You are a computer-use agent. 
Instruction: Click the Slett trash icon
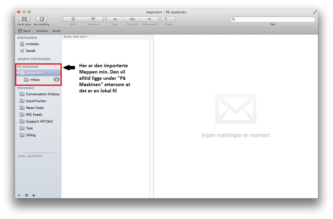[x=73, y=19]
